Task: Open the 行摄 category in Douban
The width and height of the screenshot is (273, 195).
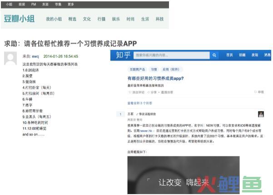Action: 101,19
